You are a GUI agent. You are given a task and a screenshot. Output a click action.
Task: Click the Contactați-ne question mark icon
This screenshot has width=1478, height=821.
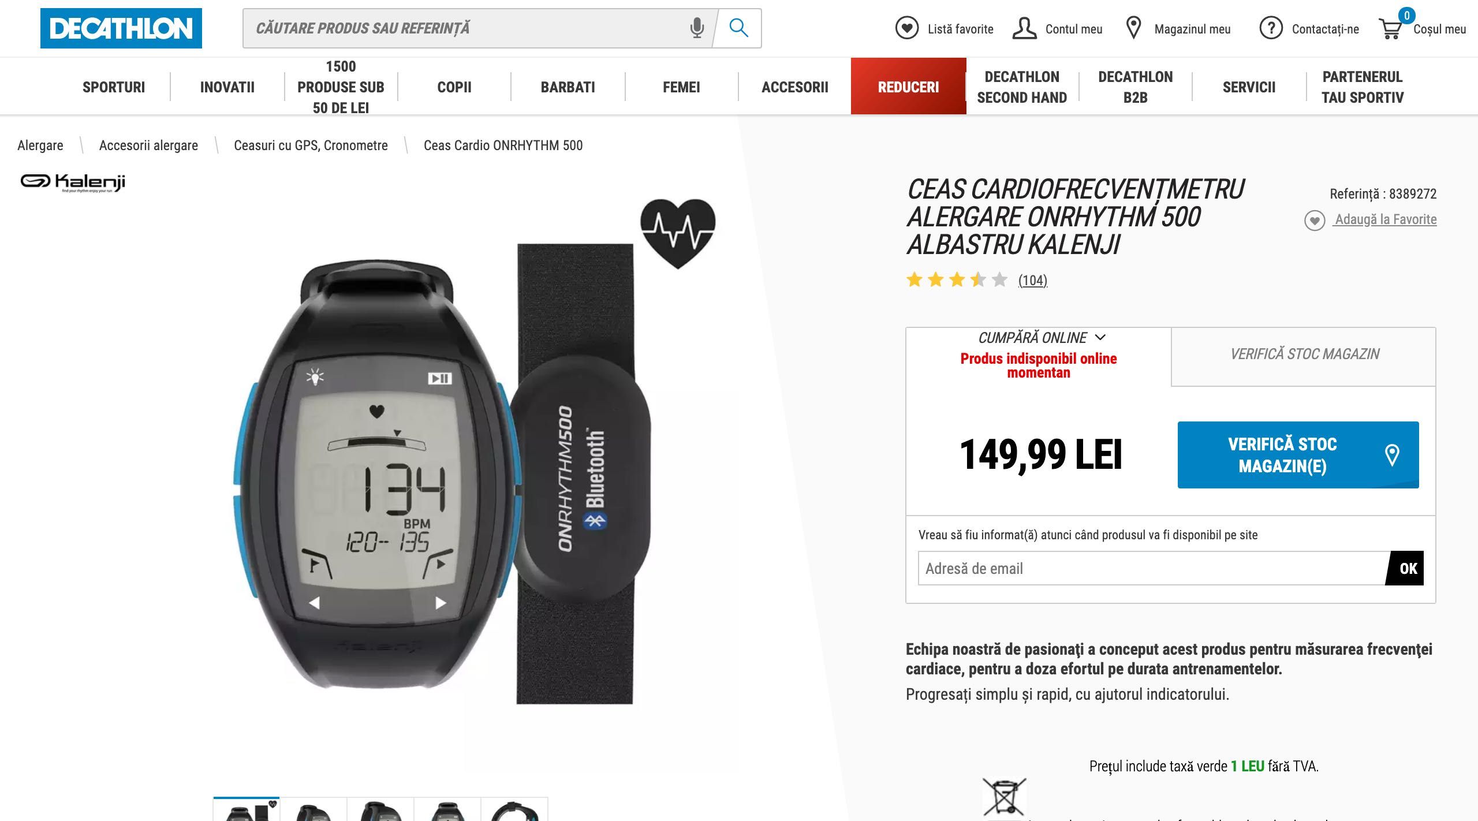[1271, 28]
